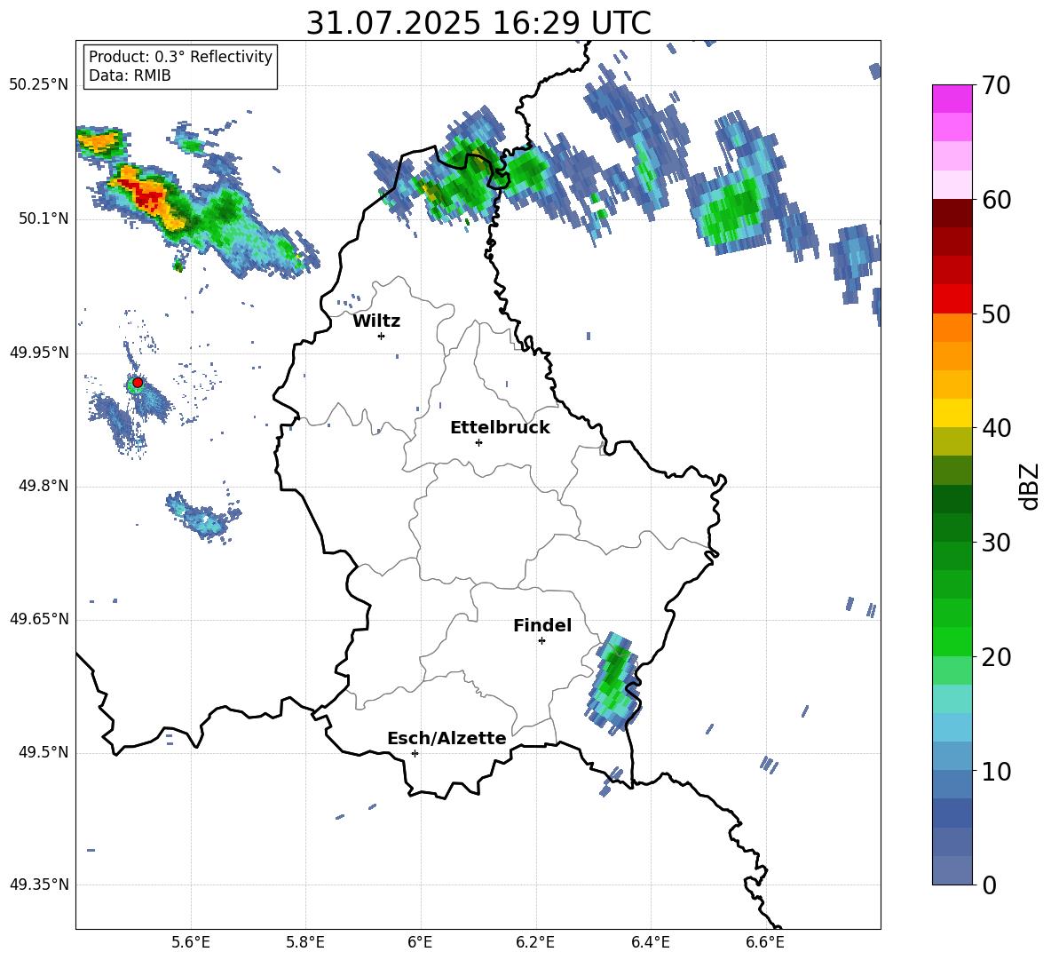Click the red storm core northwest of Luxembourg

click(148, 197)
